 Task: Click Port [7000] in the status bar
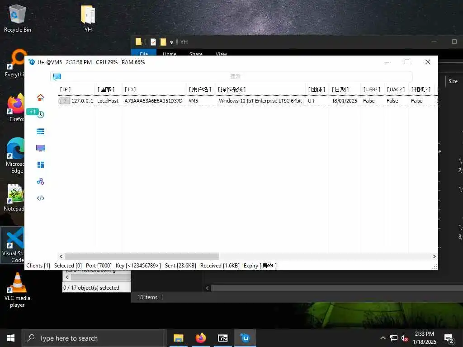(99, 266)
